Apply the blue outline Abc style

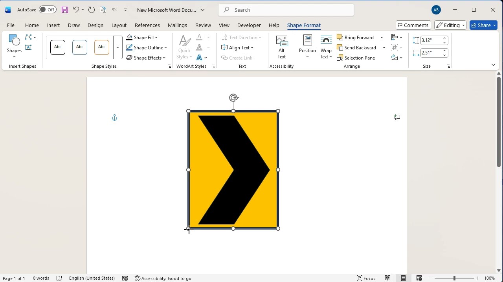(x=80, y=47)
